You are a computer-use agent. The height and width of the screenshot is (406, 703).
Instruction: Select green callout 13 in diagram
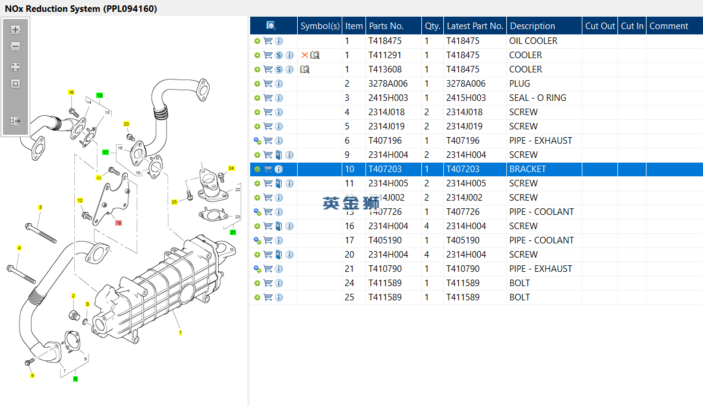[x=99, y=96]
